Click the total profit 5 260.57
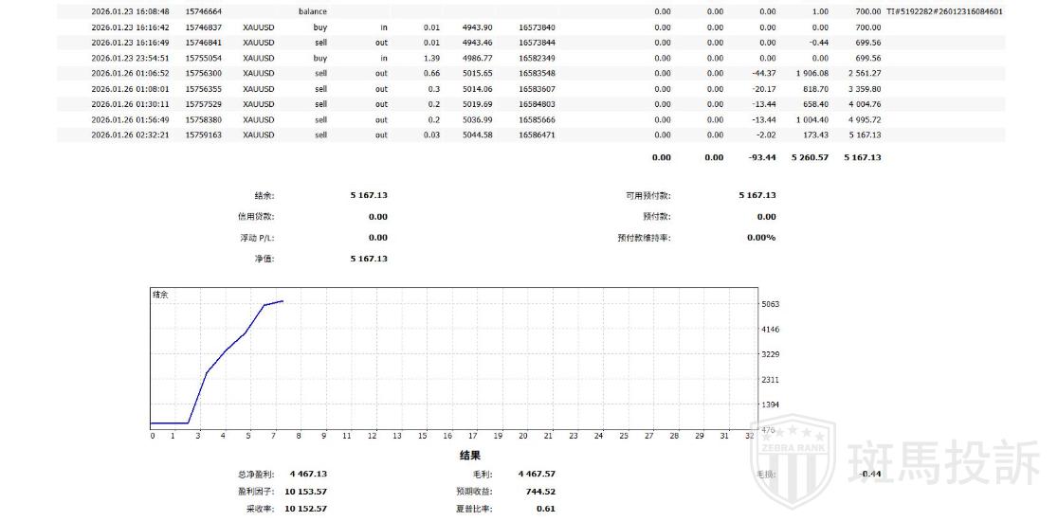This screenshot has width=1058, height=521. (809, 157)
